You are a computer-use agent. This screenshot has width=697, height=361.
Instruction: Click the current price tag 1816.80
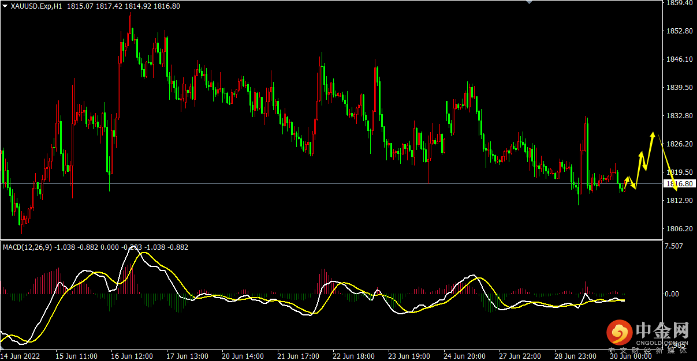pos(679,183)
